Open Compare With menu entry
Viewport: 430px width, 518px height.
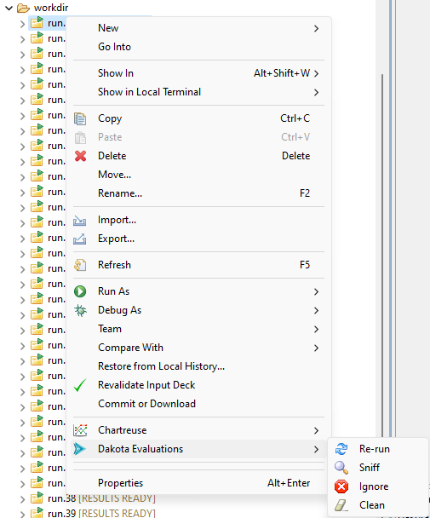198,348
